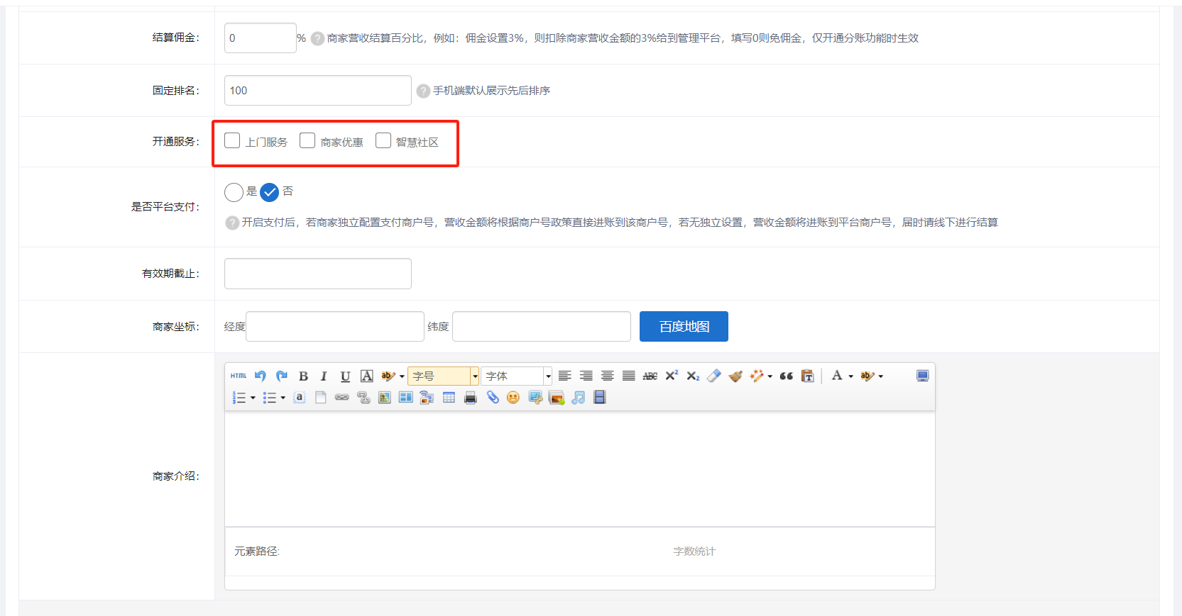Select 是 radio for platform payment
The width and height of the screenshot is (1182, 616).
(234, 192)
